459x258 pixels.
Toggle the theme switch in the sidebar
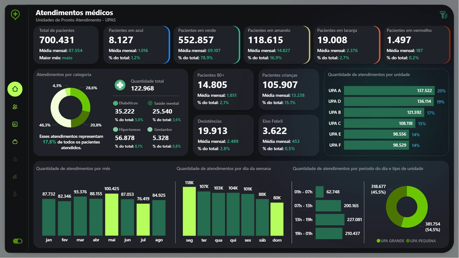17,241
